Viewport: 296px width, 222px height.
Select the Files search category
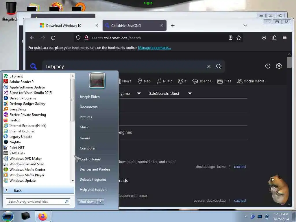(224, 81)
